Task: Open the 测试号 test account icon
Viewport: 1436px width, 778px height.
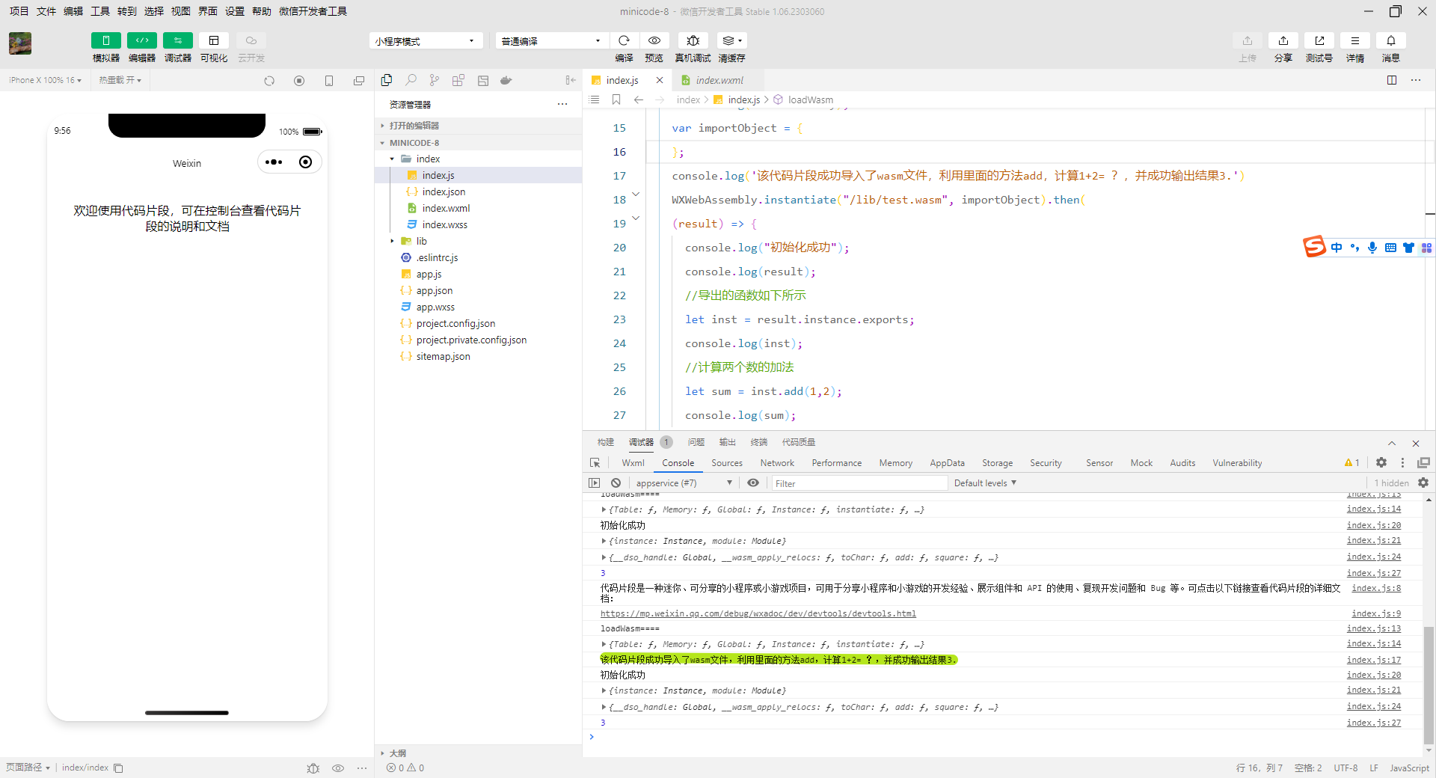Action: point(1319,40)
